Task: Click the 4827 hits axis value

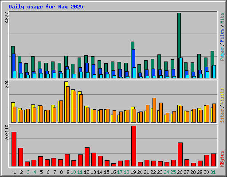Action: click(x=7, y=18)
